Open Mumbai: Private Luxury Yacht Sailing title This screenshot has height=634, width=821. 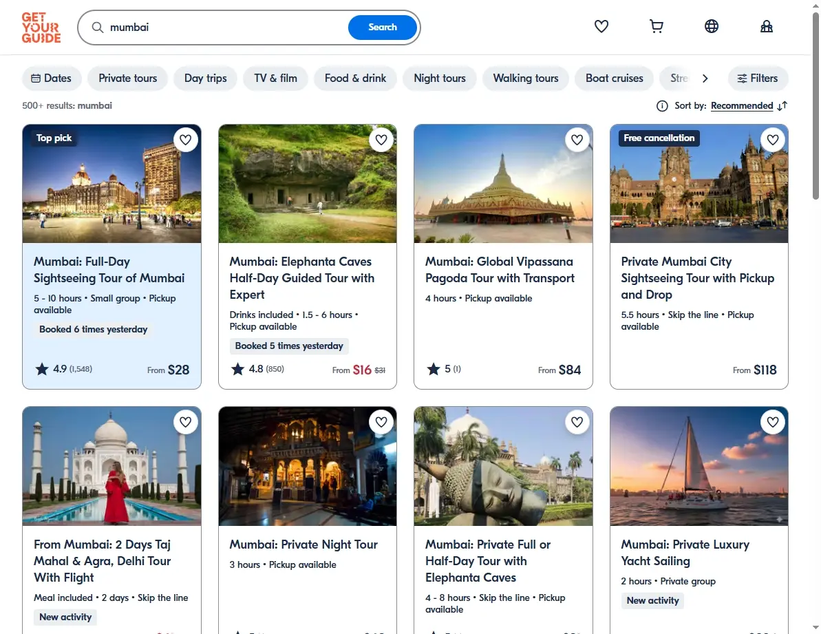[x=685, y=553]
